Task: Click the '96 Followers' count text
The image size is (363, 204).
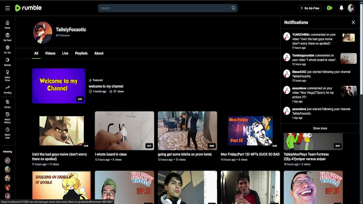Action: coord(63,35)
